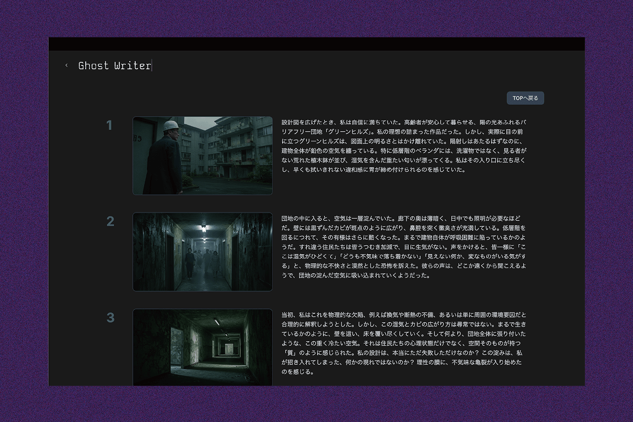The image size is (633, 422).
Task: Click paragraph beginning 設計図を広げたとき
Action: (x=404, y=146)
